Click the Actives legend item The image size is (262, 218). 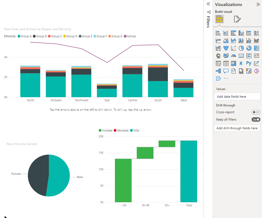pos(130,36)
